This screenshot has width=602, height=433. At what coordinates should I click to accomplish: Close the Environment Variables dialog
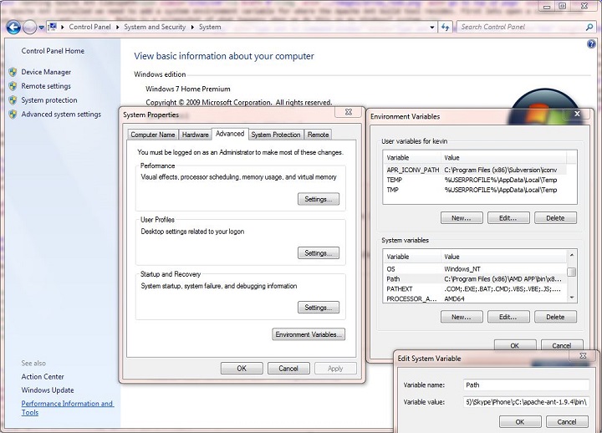(x=577, y=114)
